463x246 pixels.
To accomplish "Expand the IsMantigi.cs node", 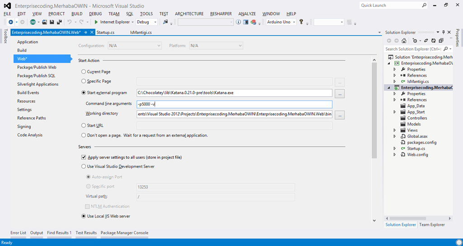I will 395,81.
